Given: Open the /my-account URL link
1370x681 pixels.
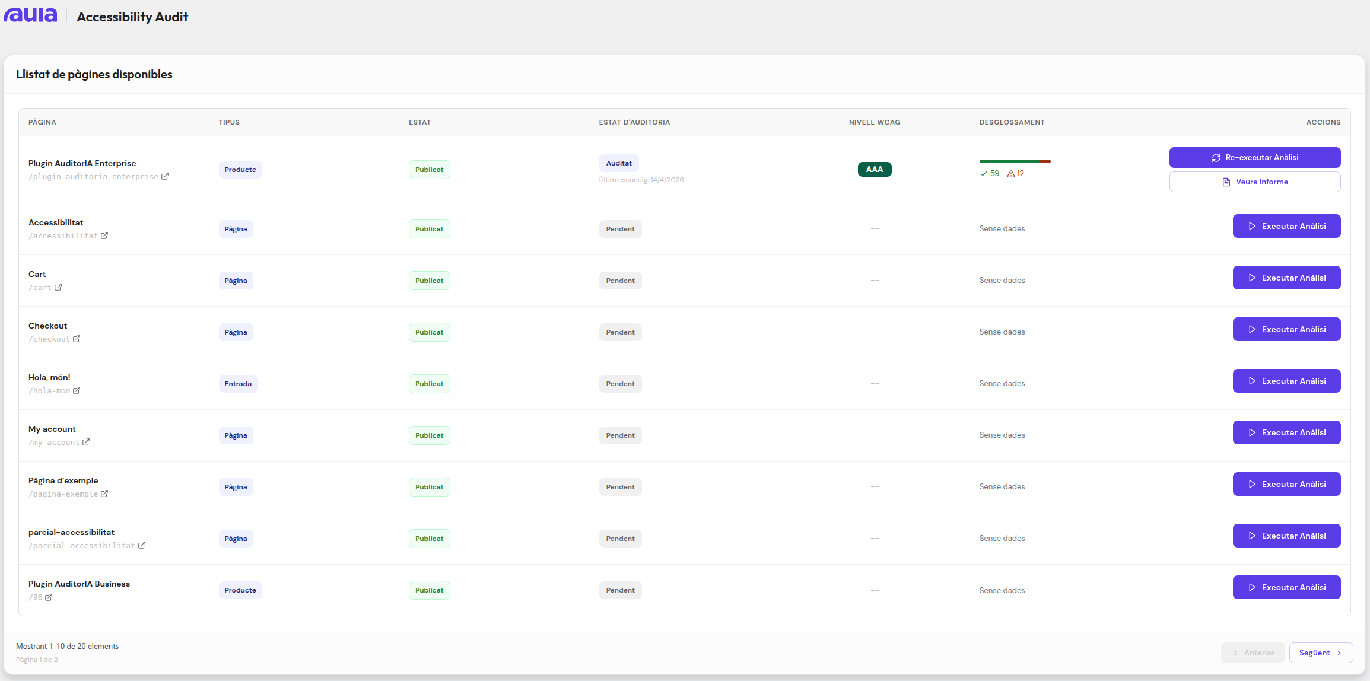Looking at the screenshot, I should point(54,443).
